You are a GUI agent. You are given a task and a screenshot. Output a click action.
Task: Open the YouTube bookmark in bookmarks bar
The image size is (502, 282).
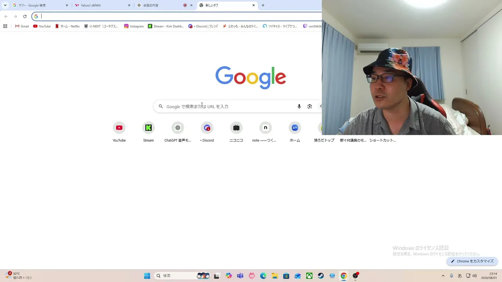point(42,26)
